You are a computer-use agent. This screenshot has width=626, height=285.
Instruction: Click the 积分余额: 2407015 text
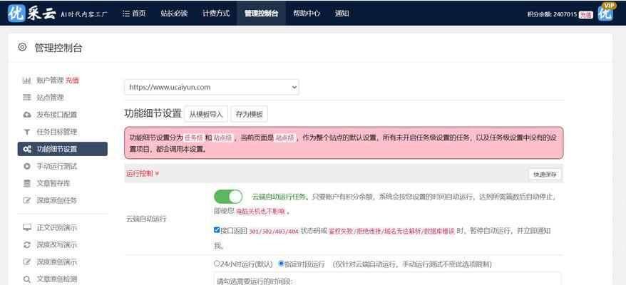click(x=552, y=14)
